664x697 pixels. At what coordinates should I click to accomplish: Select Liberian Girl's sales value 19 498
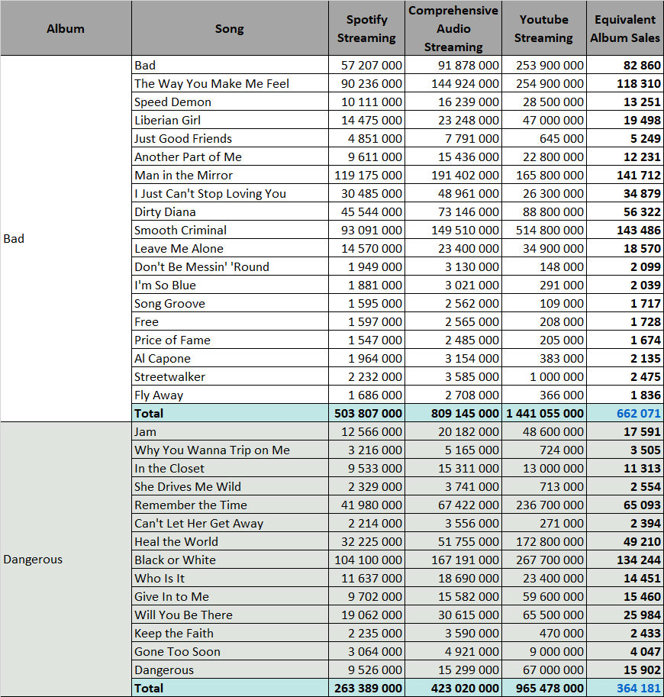pos(625,120)
